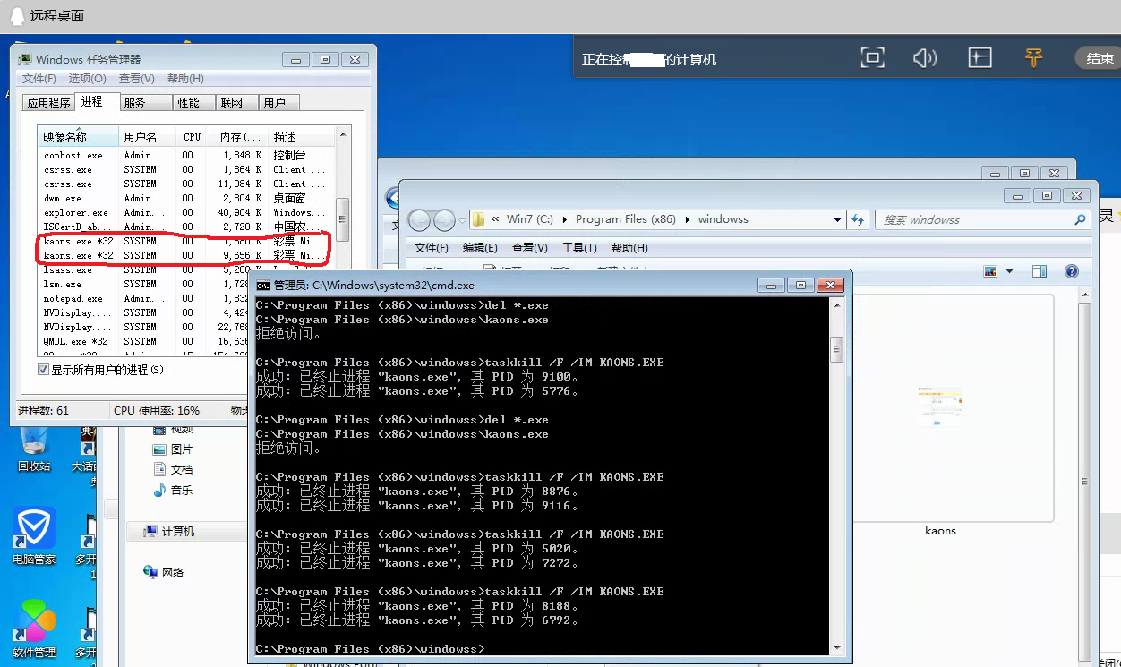
Task: Expand the address bar history dropdown
Action: tap(837, 219)
